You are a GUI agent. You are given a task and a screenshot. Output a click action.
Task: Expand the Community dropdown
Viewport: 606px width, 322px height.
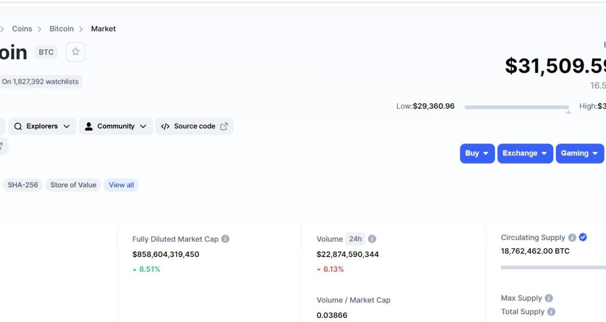coord(116,126)
